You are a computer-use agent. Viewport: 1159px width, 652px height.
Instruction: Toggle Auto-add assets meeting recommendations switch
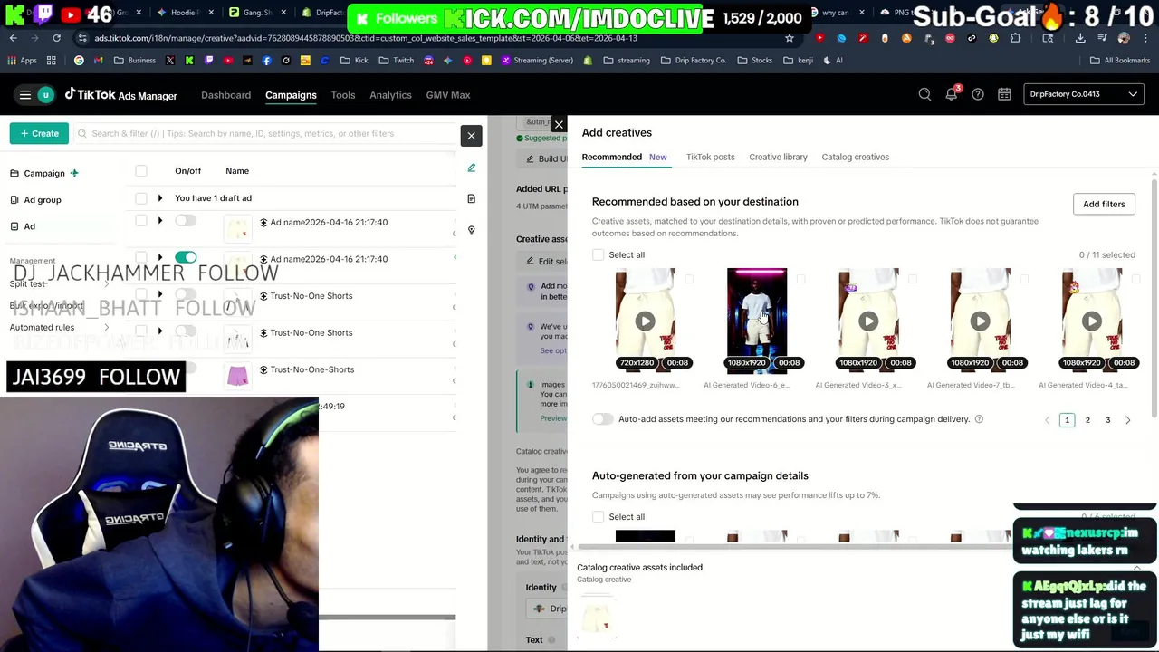602,419
